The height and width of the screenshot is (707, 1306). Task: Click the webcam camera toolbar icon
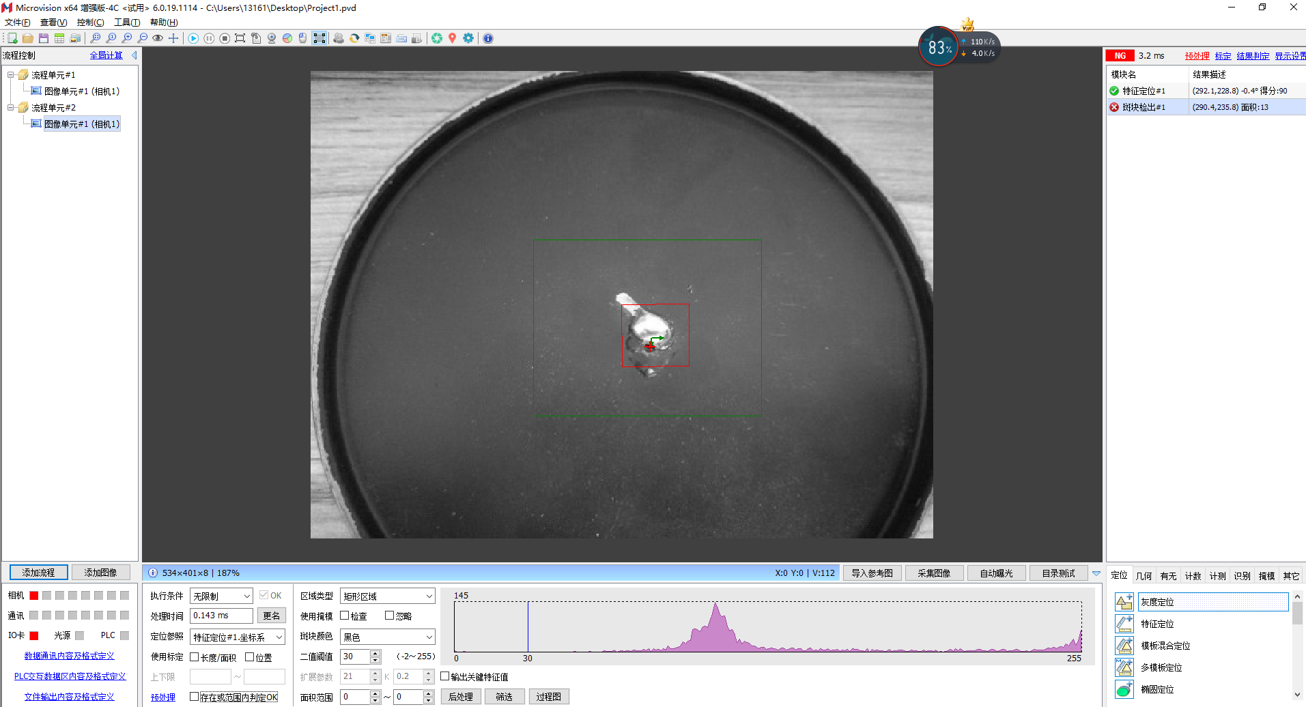click(272, 38)
